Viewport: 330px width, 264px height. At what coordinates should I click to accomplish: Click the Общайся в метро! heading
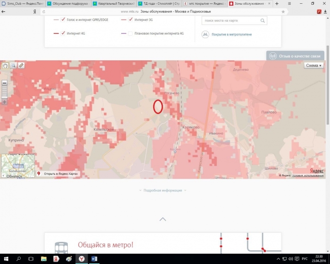pyautogui.click(x=106, y=245)
